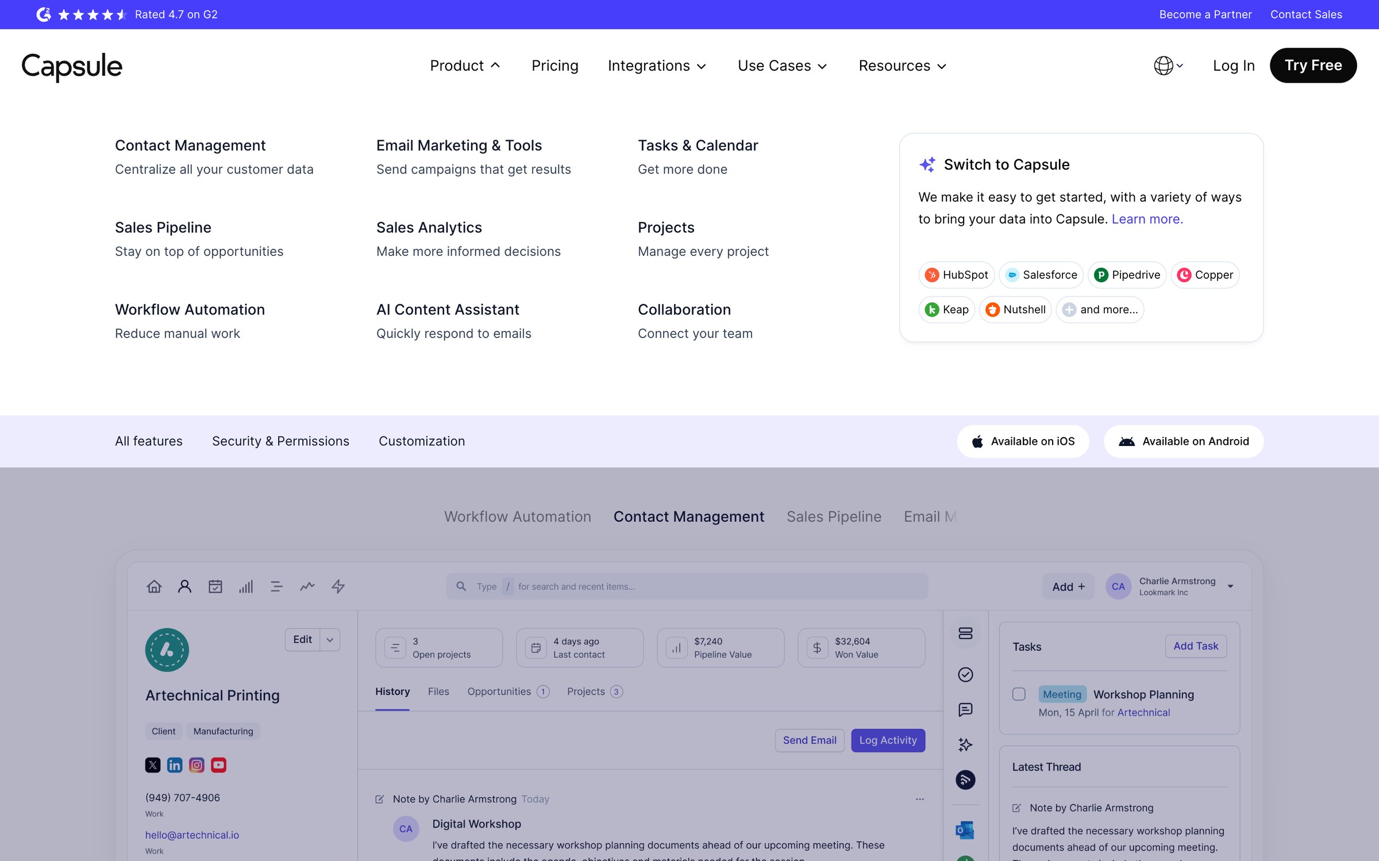
Task: Open the Contacts person icon in CRM toolbar
Action: tap(184, 586)
